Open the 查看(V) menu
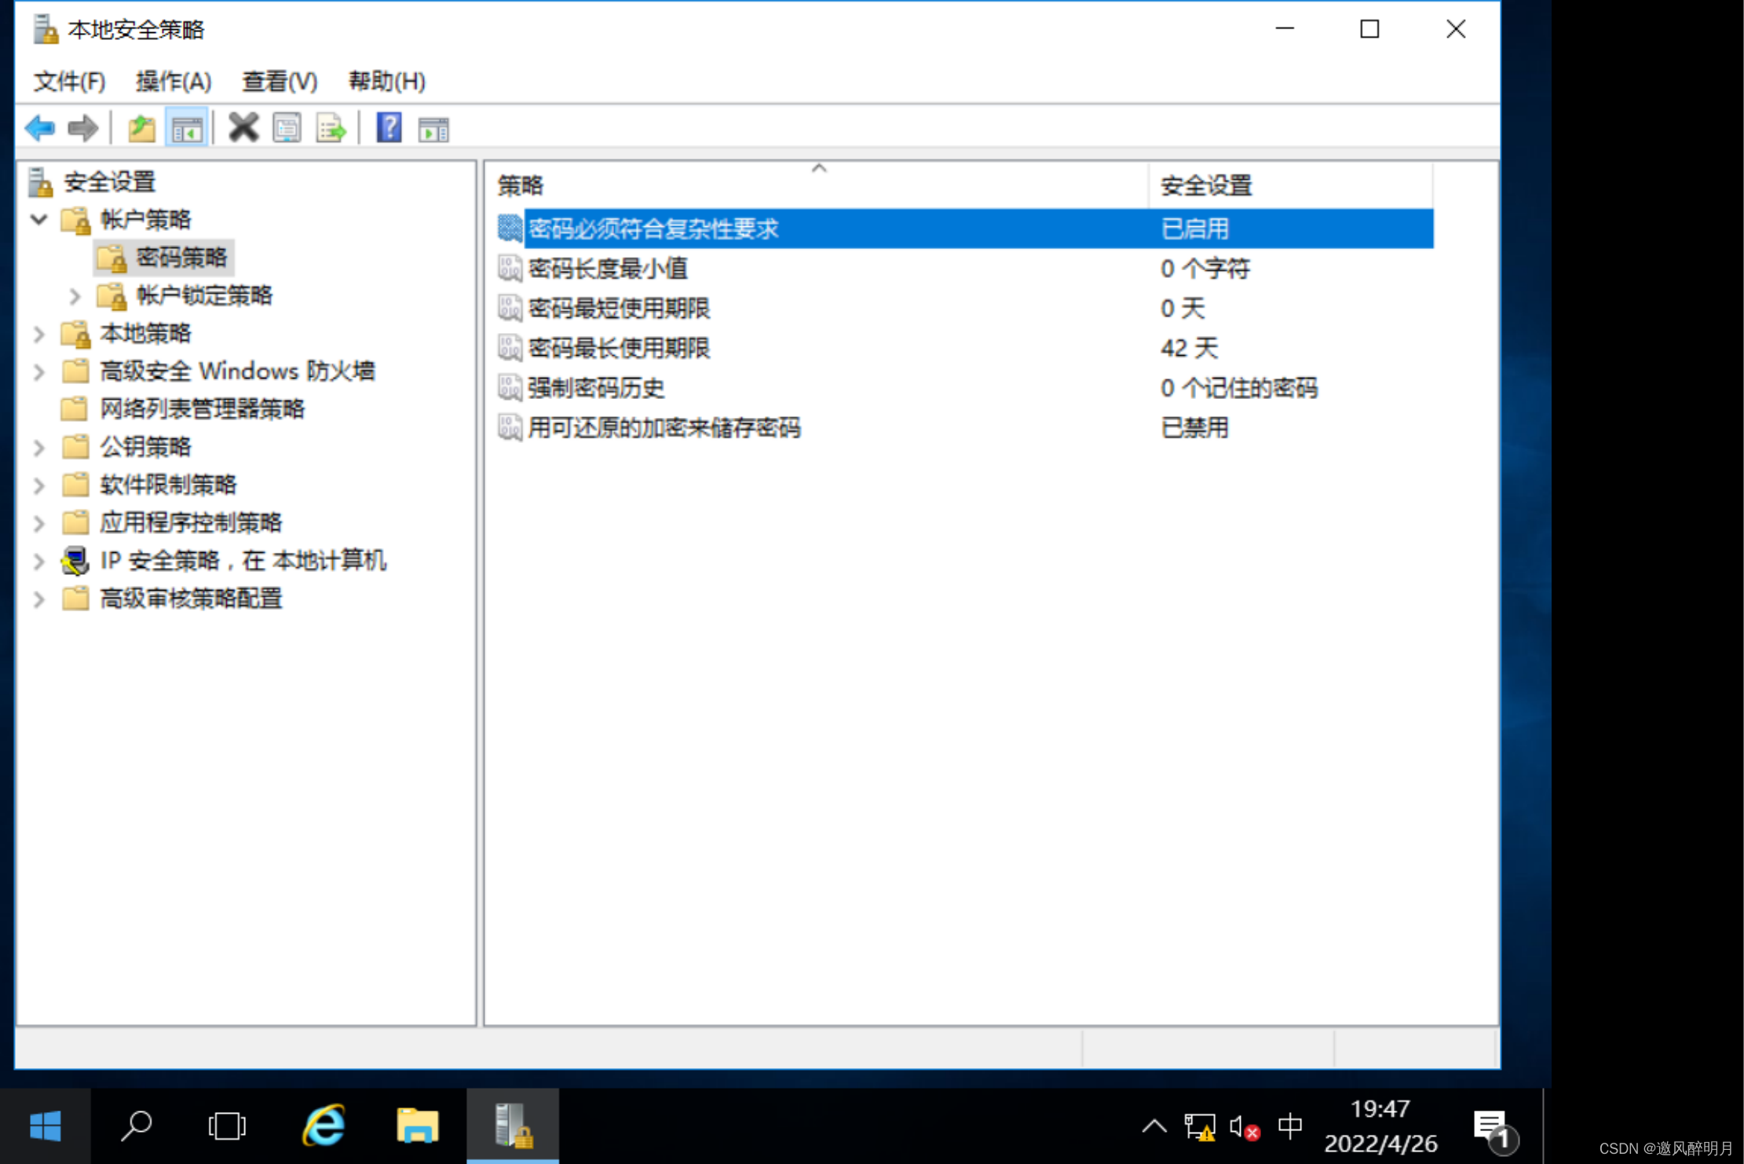1744x1164 pixels. (279, 81)
